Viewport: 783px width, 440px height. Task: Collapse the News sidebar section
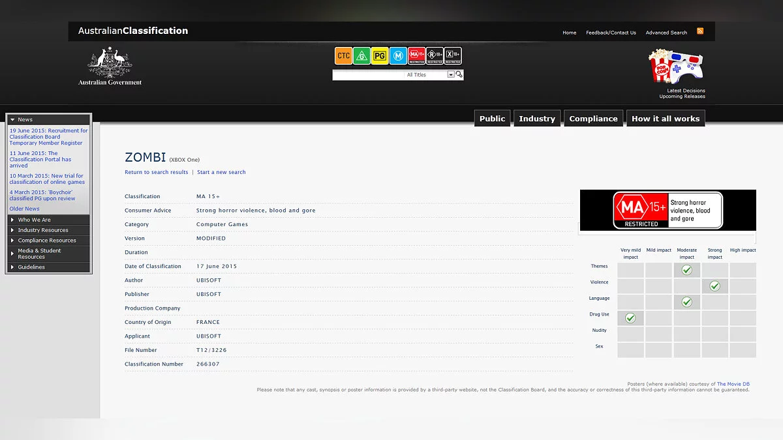pos(12,120)
